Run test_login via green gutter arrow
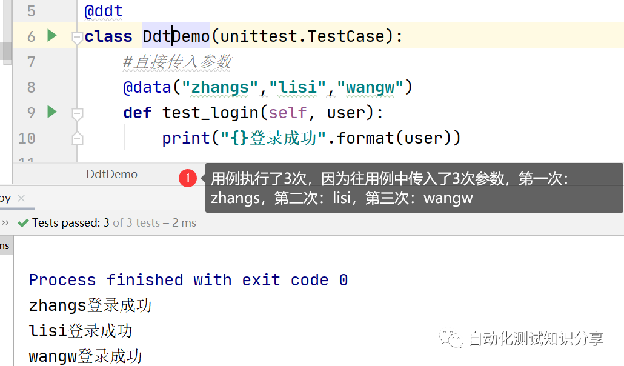Screen dimensions: 624x366 coord(51,112)
